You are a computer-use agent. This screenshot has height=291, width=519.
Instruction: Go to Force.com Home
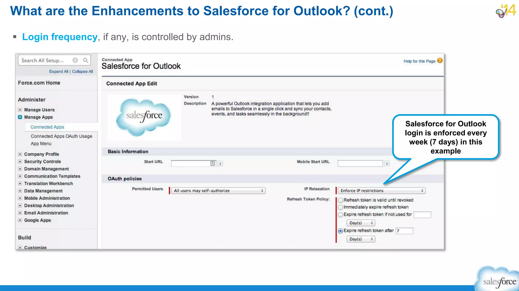point(39,83)
